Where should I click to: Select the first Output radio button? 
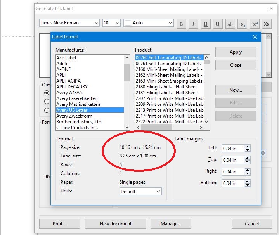coord(47,93)
